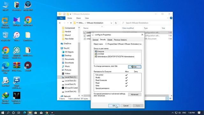This screenshot has width=204, height=115.
Task: Open Chrome from the taskbar
Action: click(x=47, y=113)
